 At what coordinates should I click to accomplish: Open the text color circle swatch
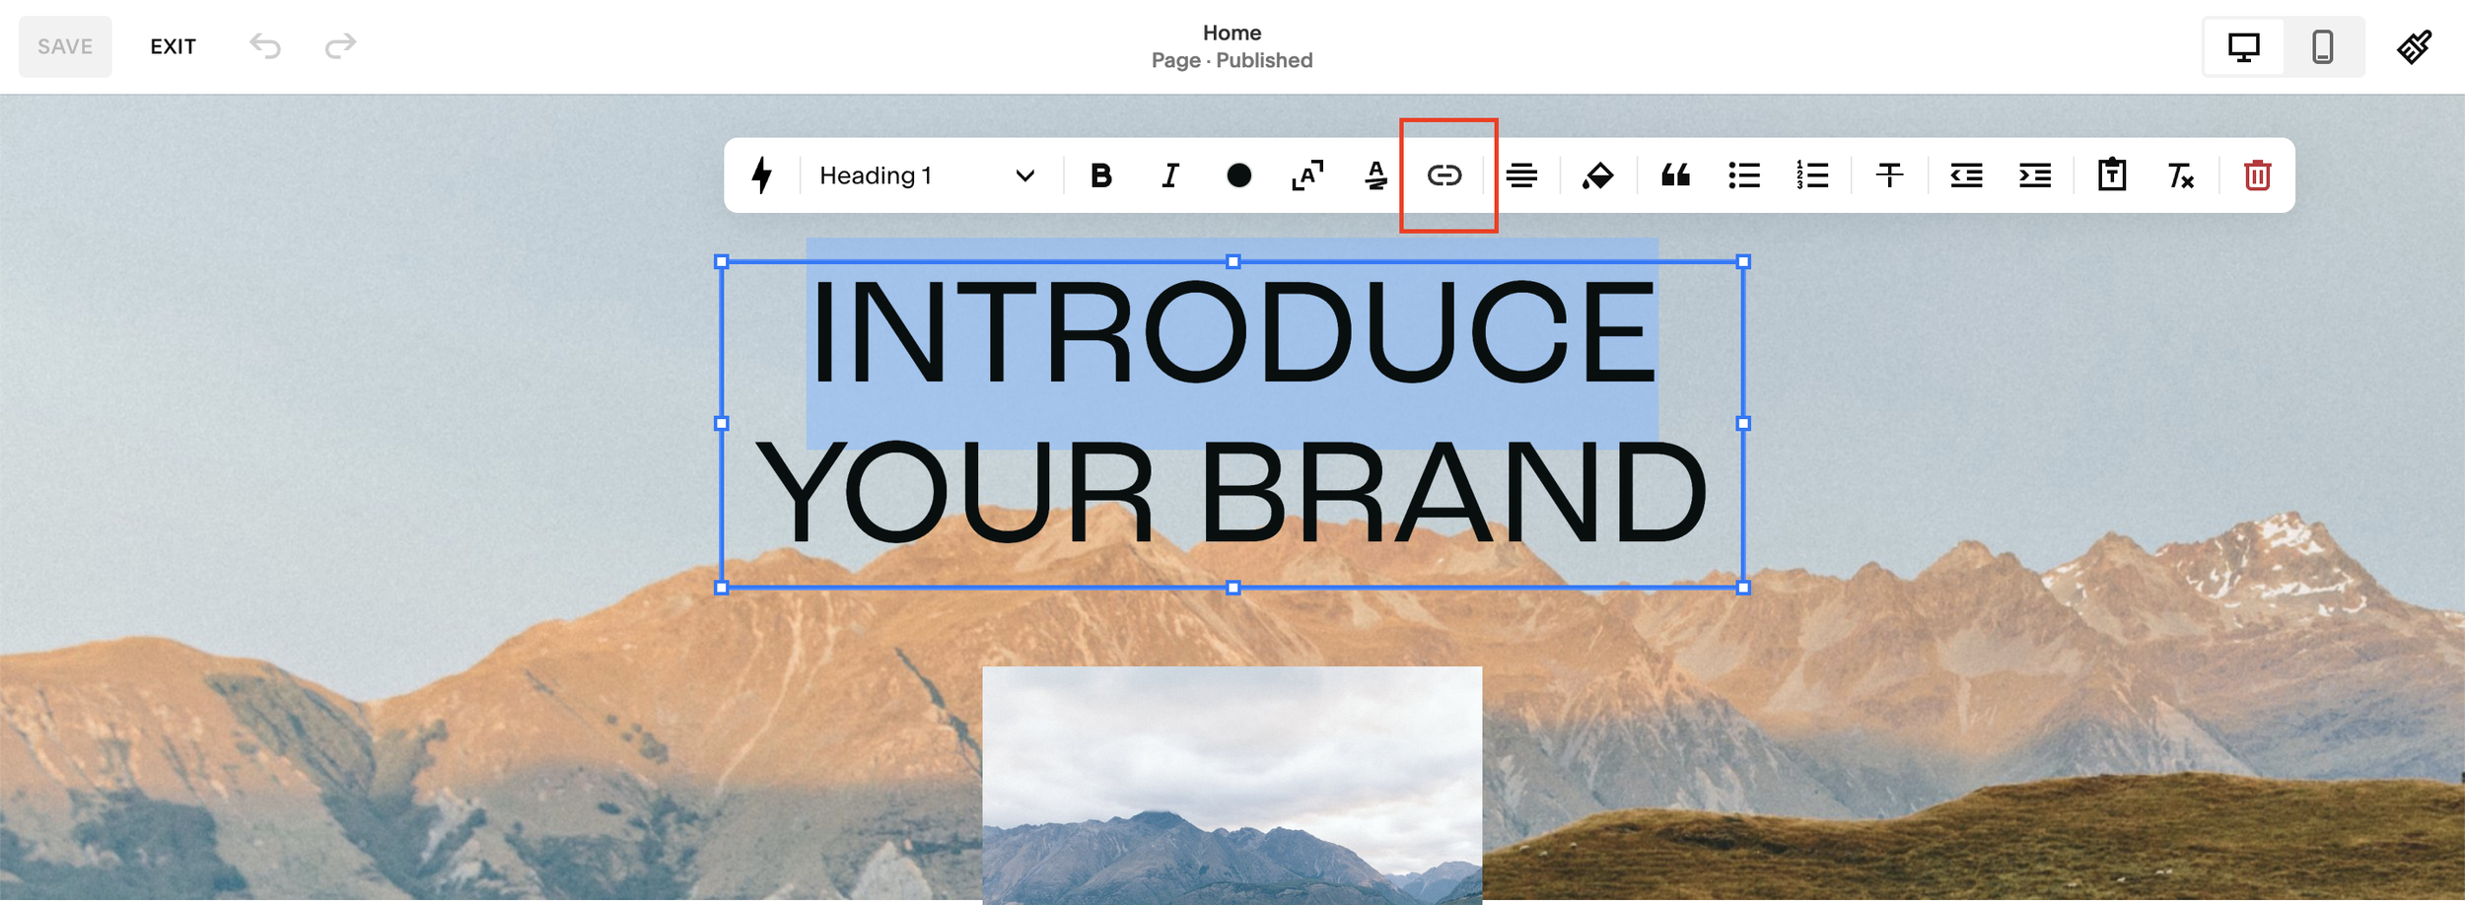click(1238, 175)
